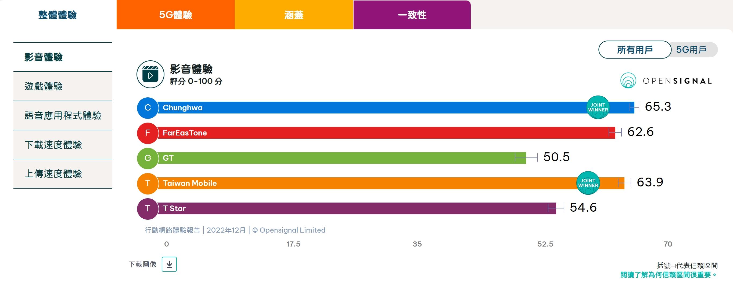Click the GT G circle icon

point(148,158)
